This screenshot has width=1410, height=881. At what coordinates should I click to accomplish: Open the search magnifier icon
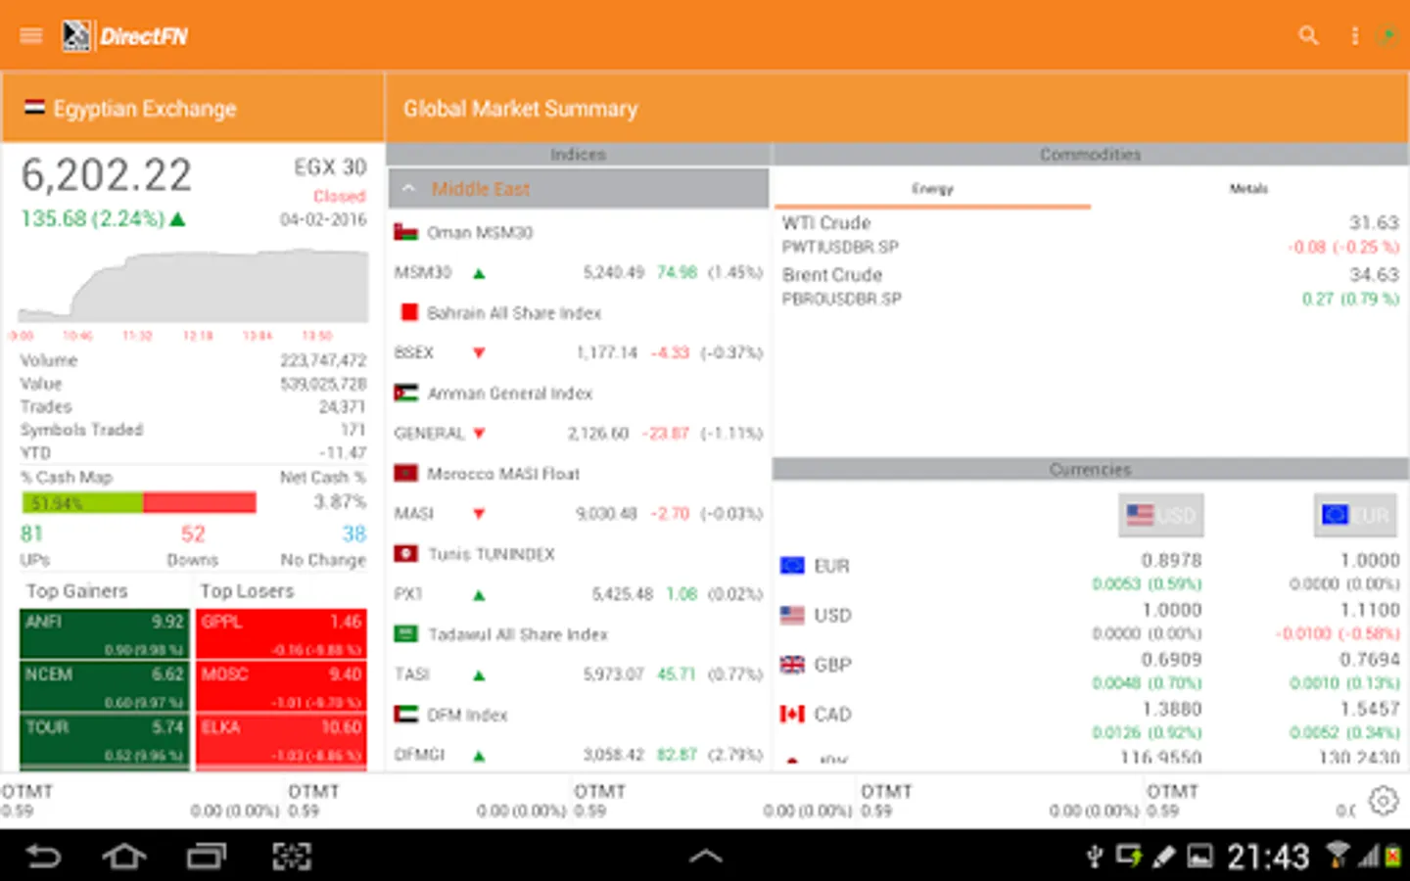point(1308,36)
